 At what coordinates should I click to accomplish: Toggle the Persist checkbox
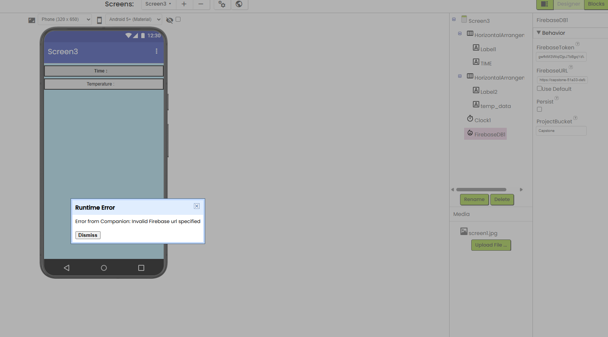tap(539, 109)
